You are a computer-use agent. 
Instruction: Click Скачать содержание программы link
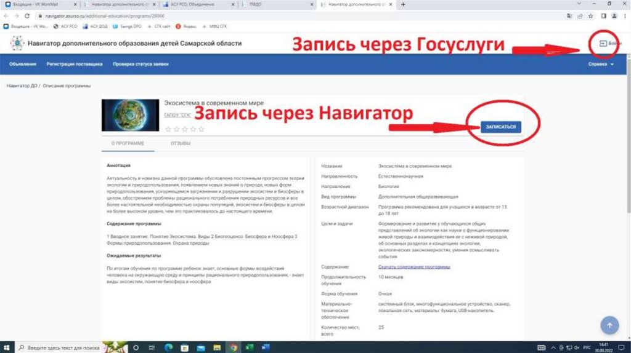pyautogui.click(x=413, y=267)
